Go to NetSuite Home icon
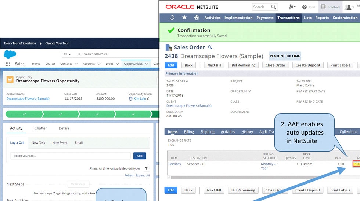This screenshot has width=360, height=201. click(x=197, y=18)
